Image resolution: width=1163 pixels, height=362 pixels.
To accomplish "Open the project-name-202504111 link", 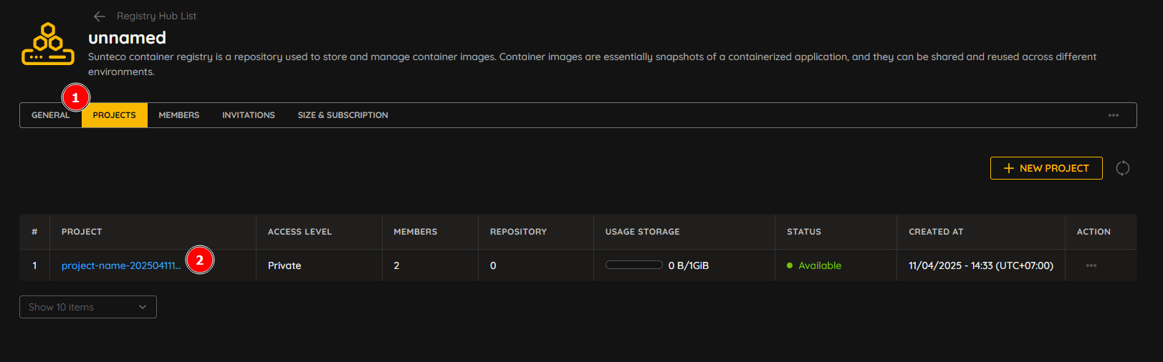I will coord(121,265).
